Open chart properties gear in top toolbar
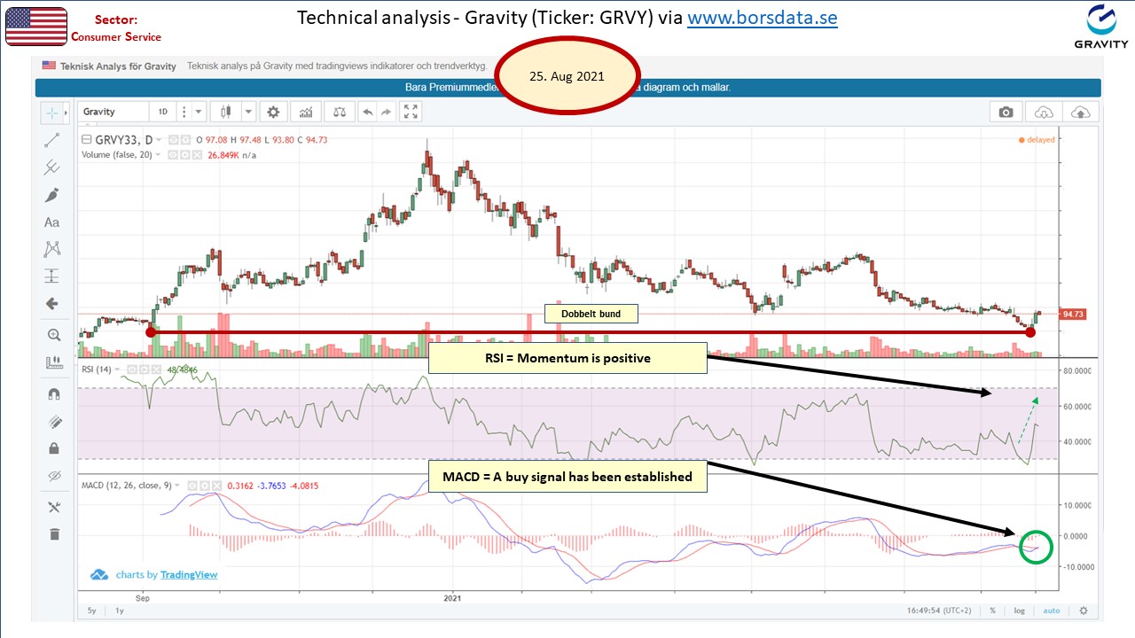The width and height of the screenshot is (1135, 638). [x=273, y=112]
